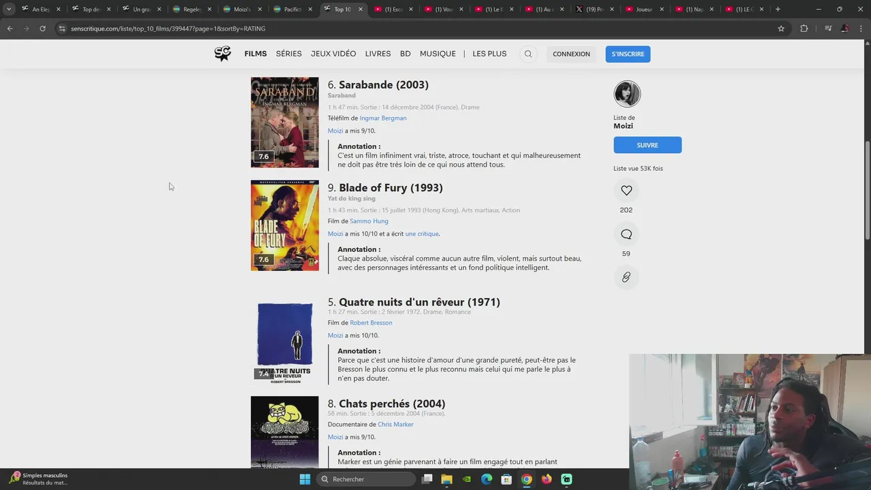Open SÉRIES in the navigation menu
Screen dimensions: 871x490
tap(289, 54)
